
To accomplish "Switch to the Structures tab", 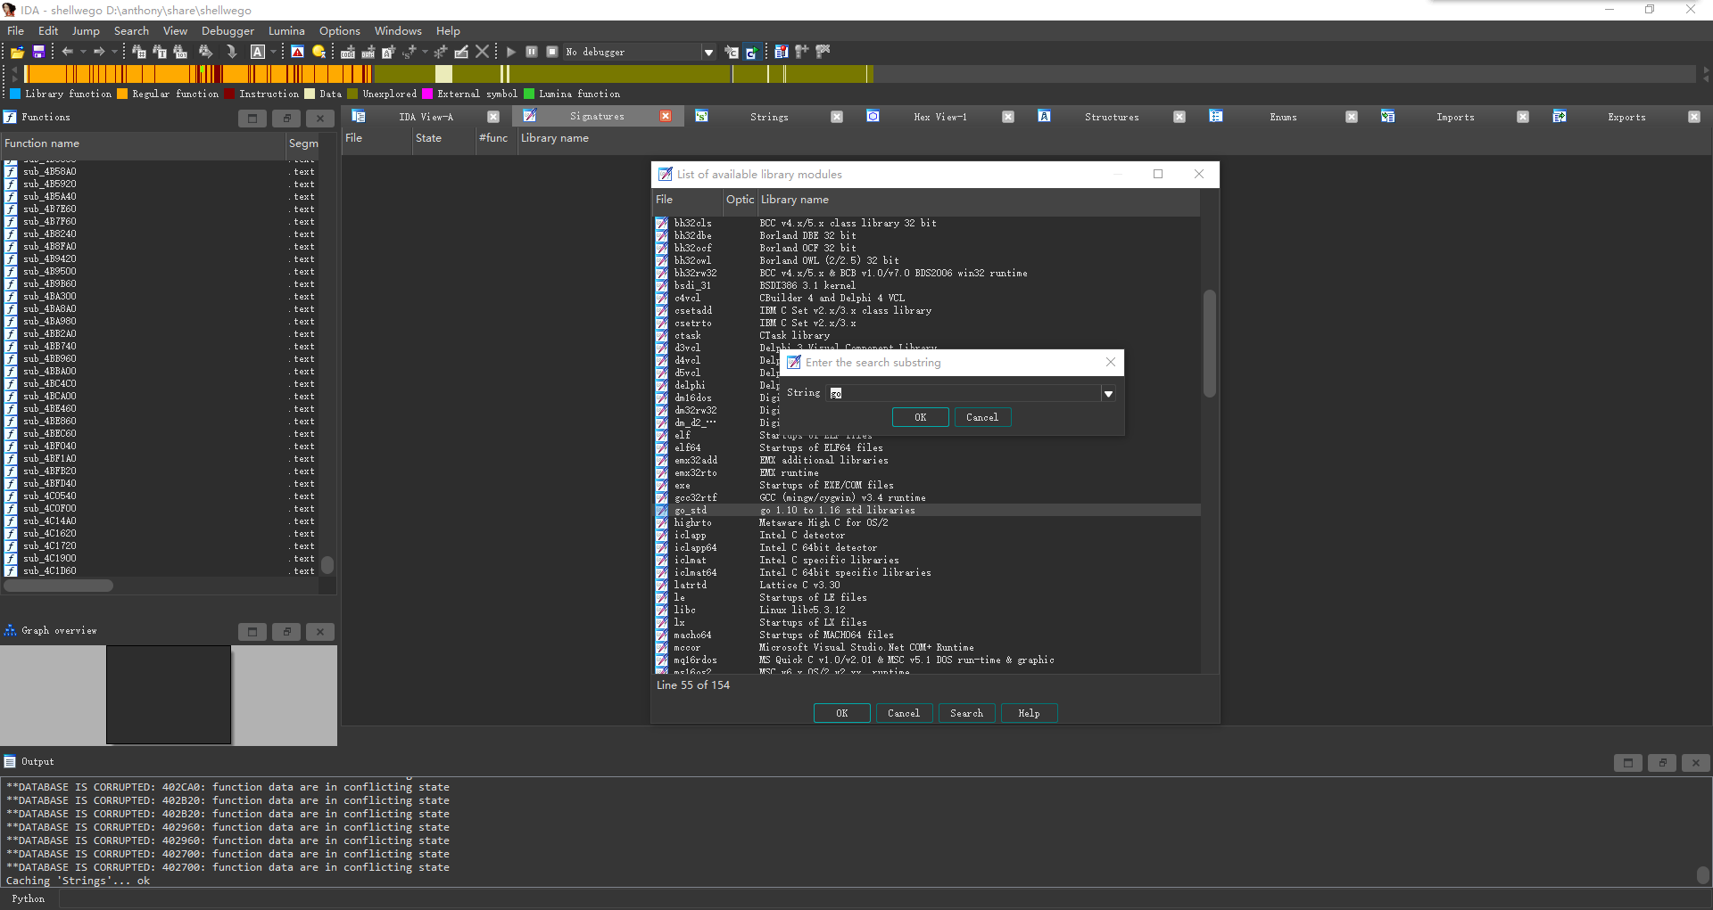I will click(x=1112, y=117).
